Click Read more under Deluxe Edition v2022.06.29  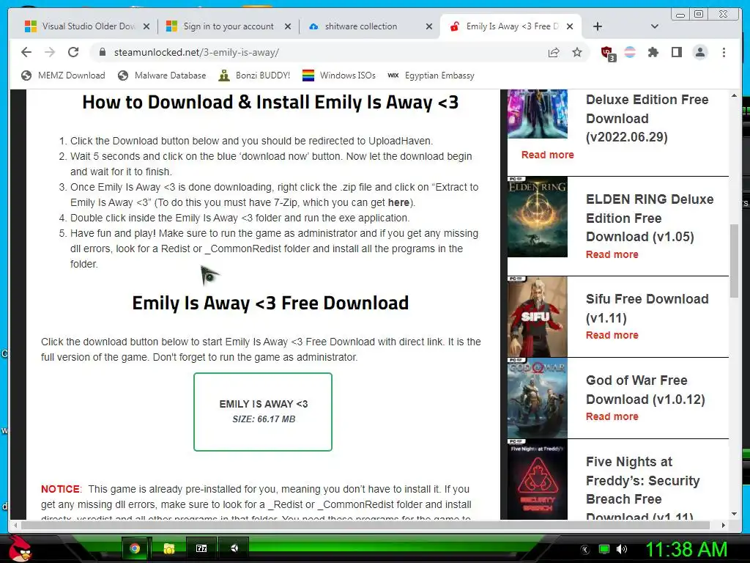tap(548, 155)
